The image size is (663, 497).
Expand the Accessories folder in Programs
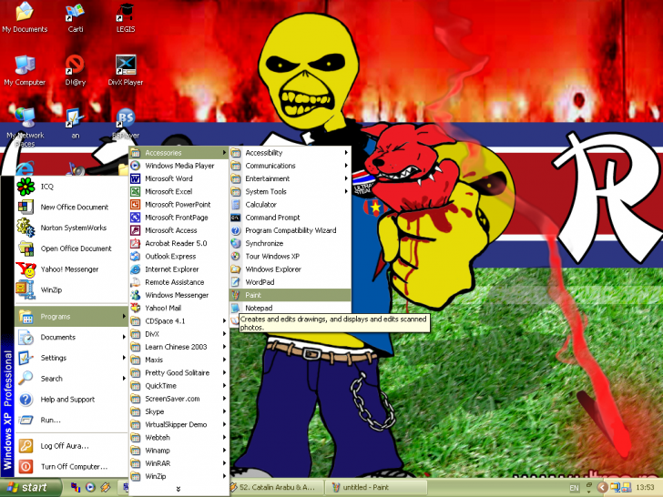(x=178, y=153)
